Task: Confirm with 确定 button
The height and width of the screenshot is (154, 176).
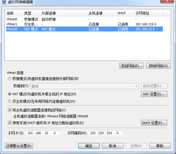Action: click(89, 146)
